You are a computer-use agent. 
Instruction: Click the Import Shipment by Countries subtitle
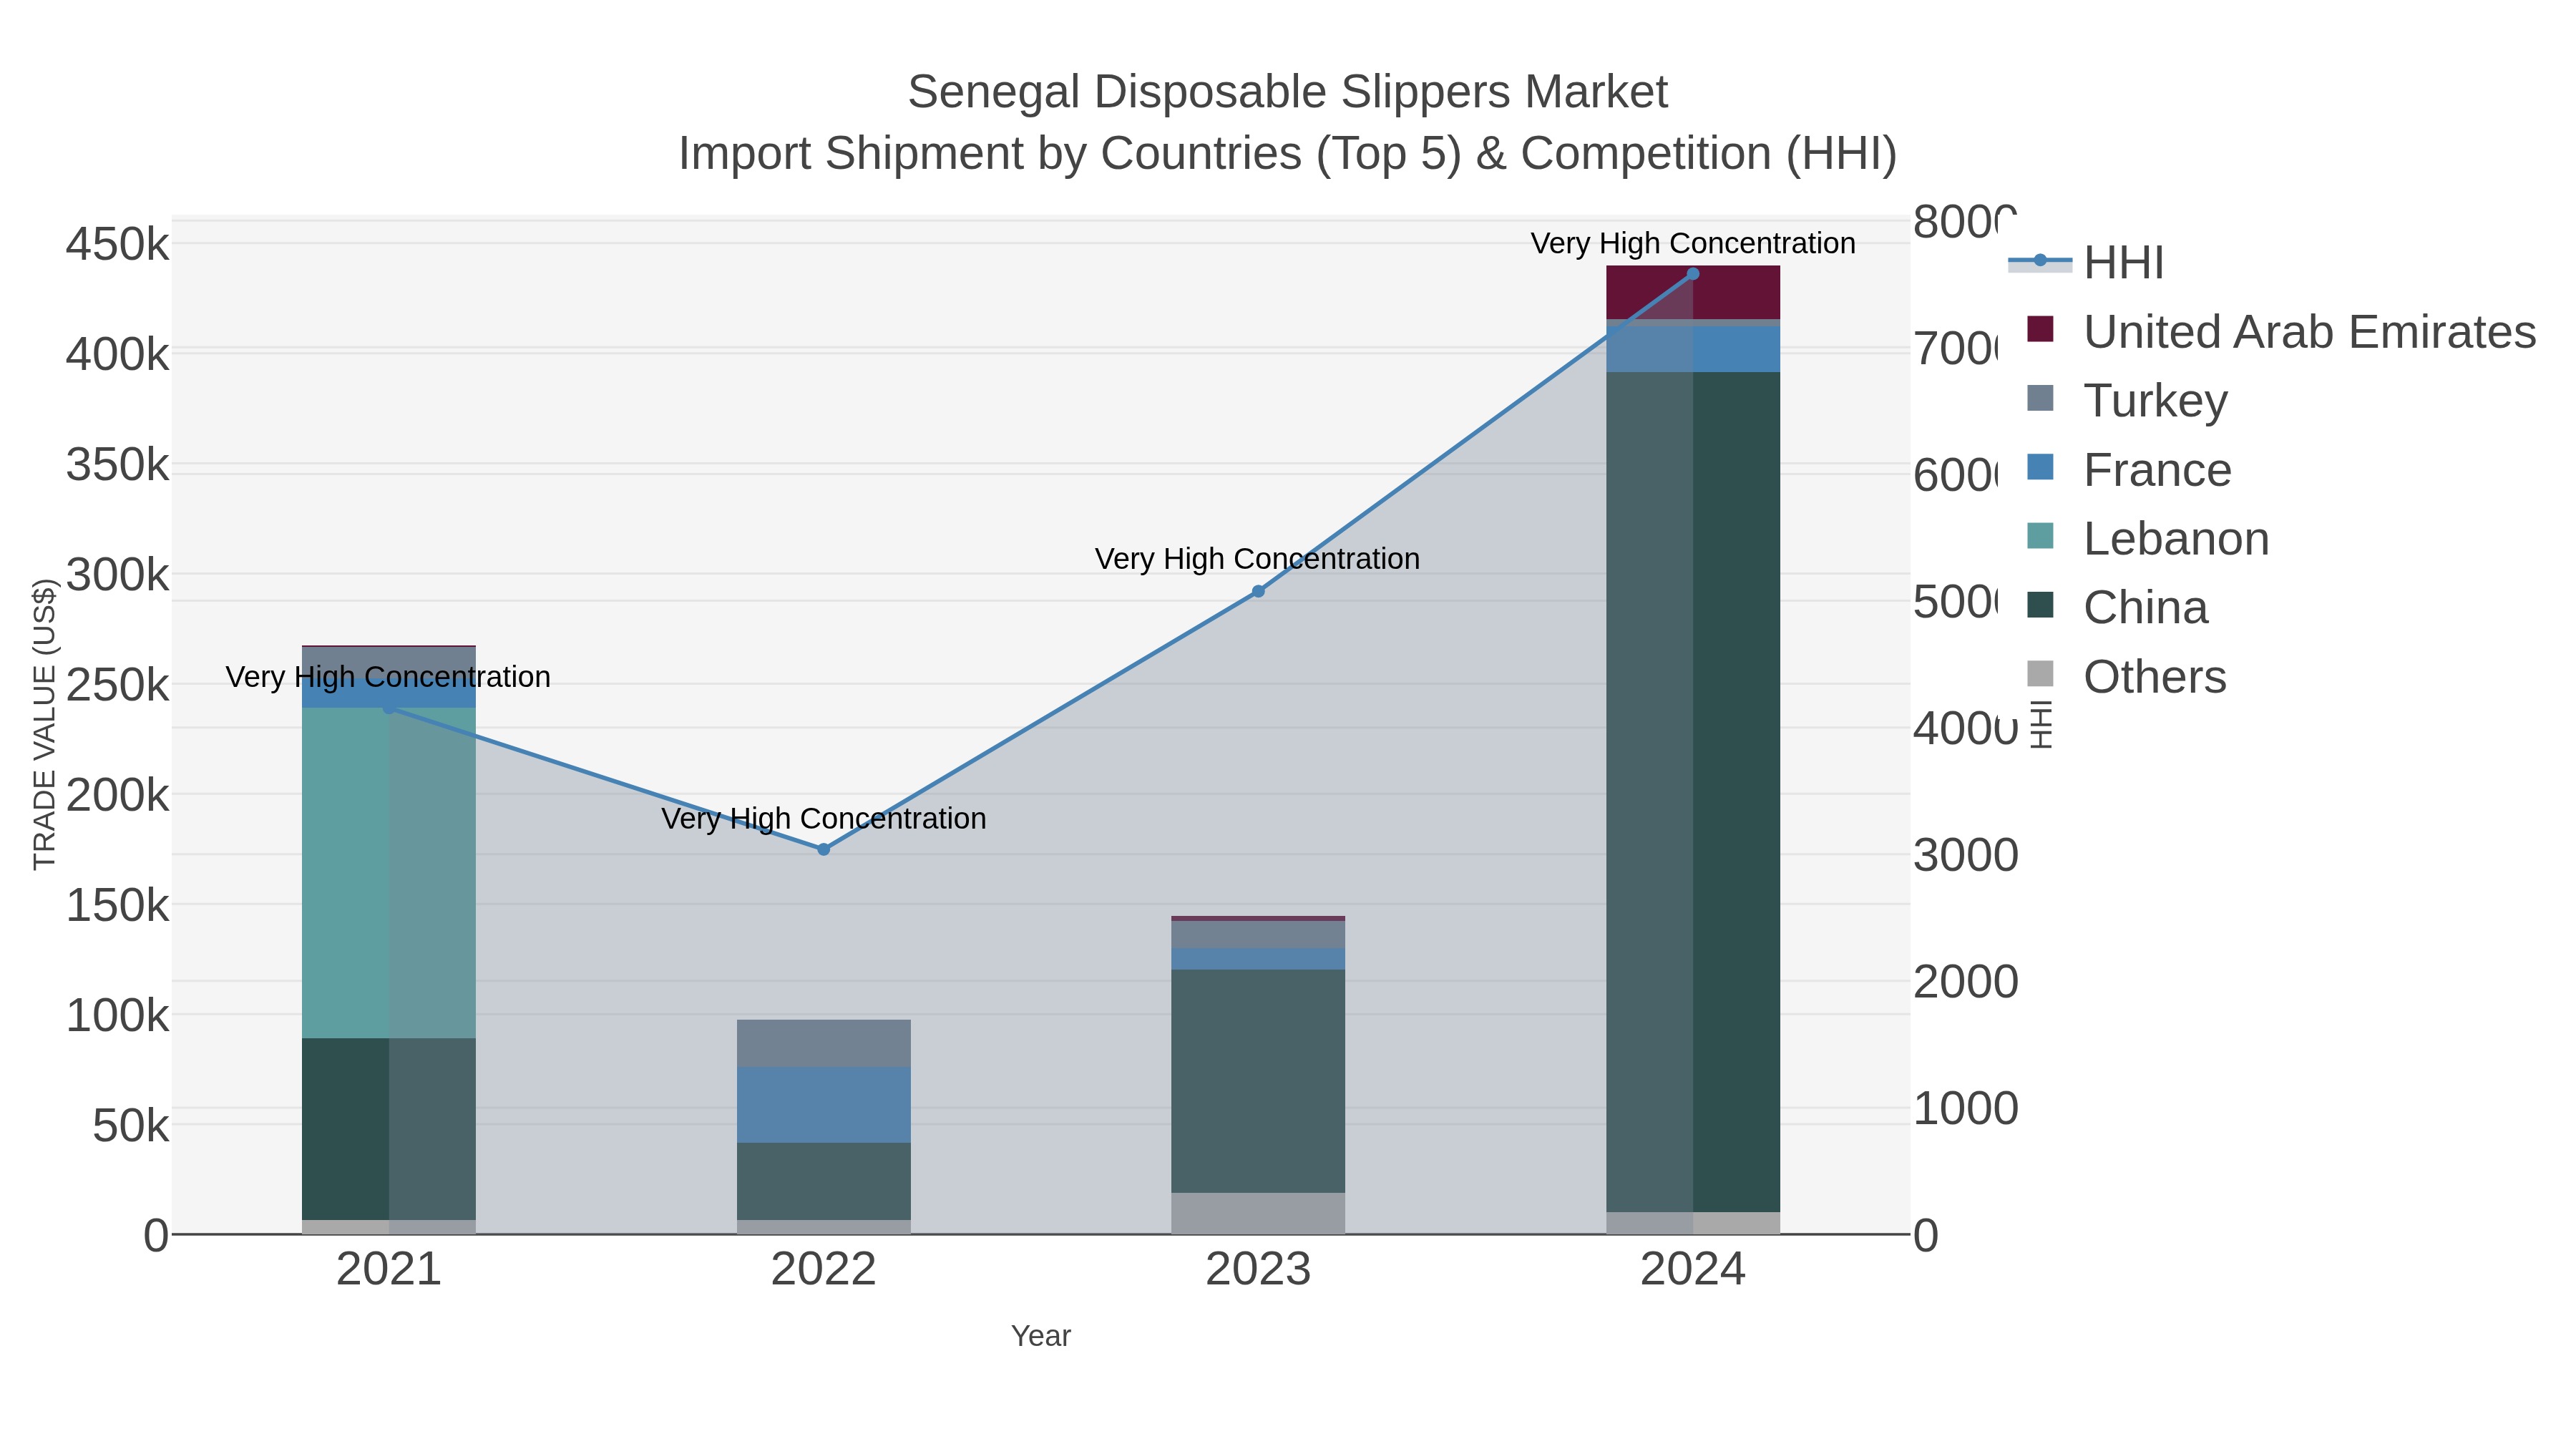(x=1288, y=154)
